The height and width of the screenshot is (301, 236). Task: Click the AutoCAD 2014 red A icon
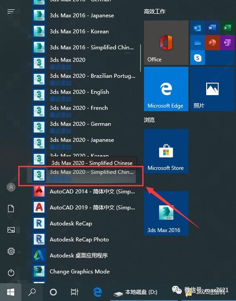(x=39, y=191)
